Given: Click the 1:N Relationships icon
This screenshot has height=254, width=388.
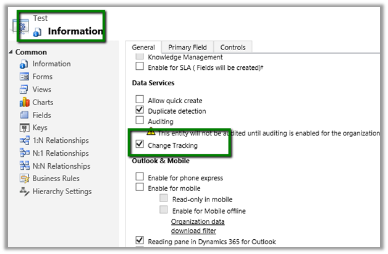Looking at the screenshot, I should point(24,141).
